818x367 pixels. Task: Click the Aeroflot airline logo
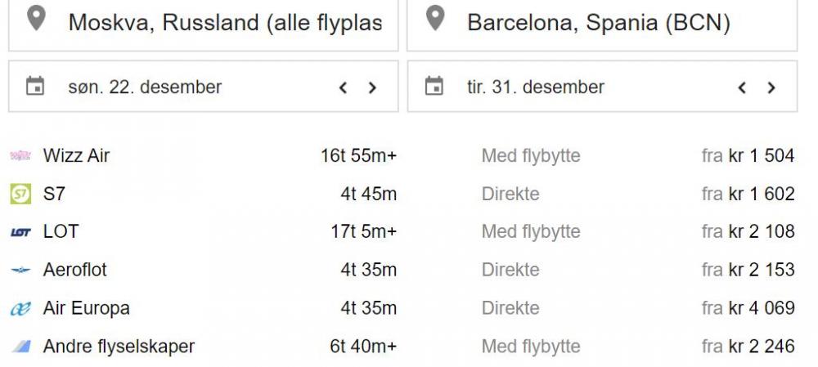pos(20,270)
